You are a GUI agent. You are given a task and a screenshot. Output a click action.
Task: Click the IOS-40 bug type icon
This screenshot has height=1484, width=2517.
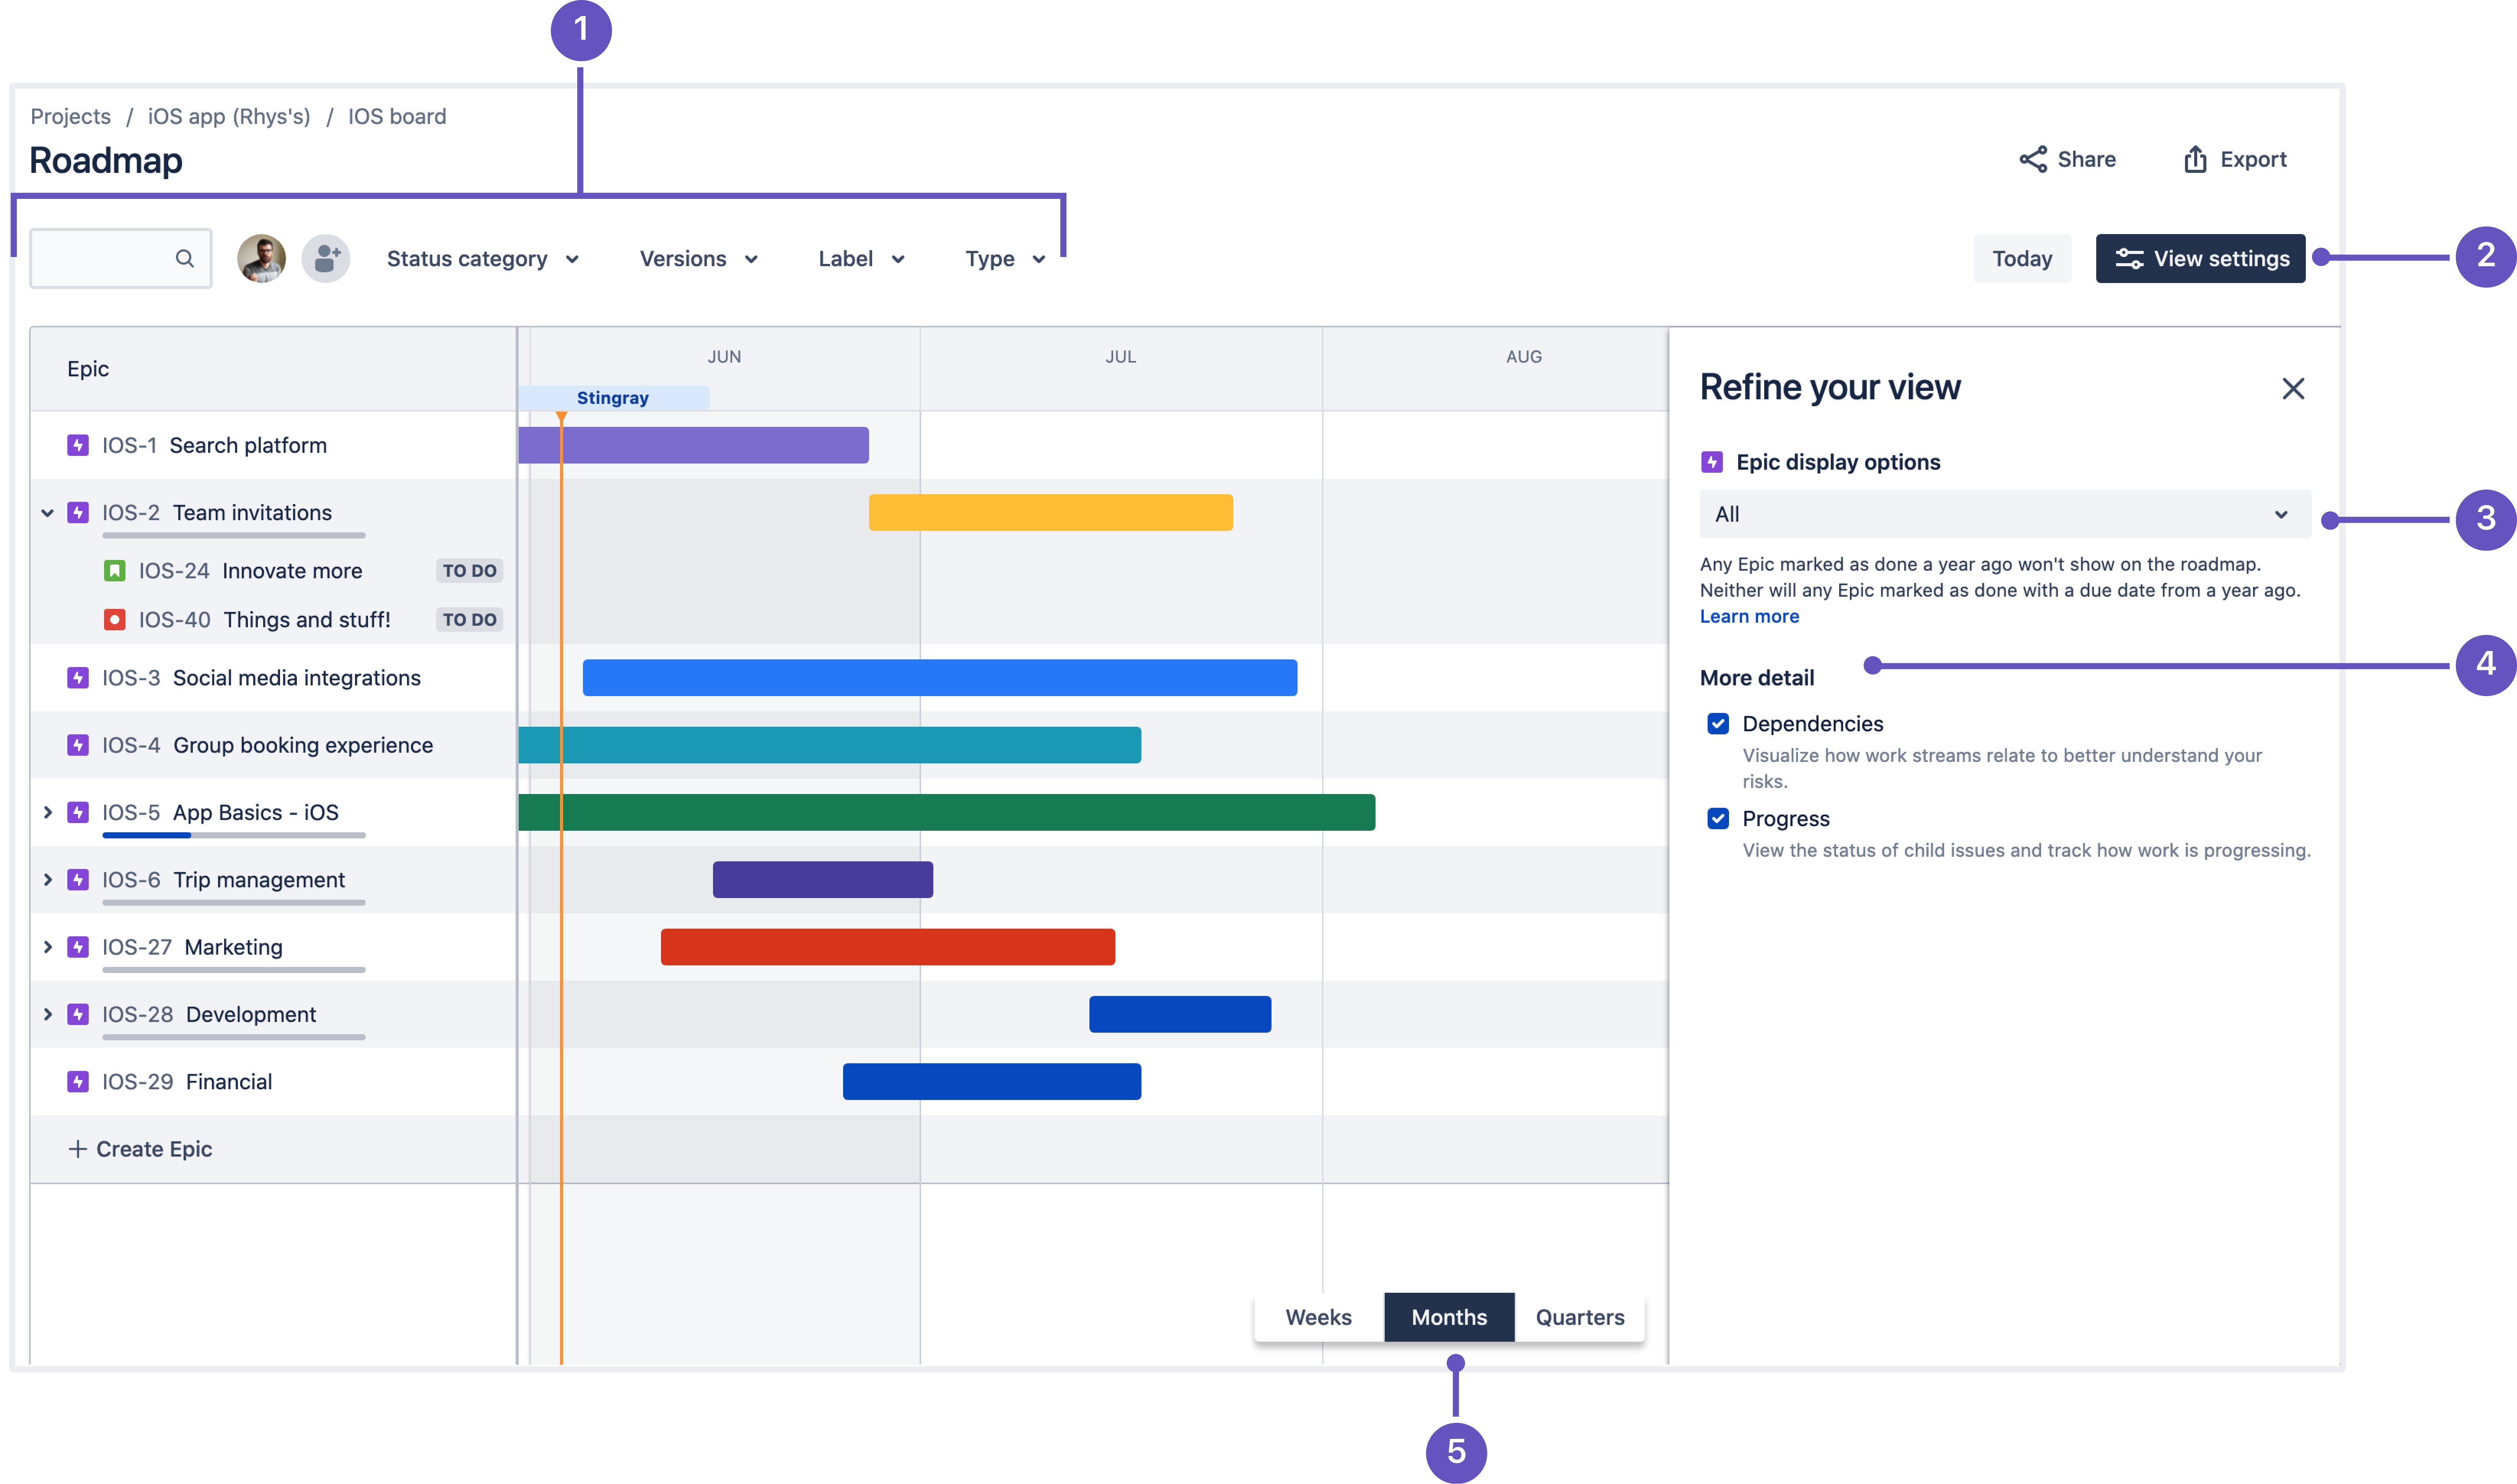click(x=115, y=620)
